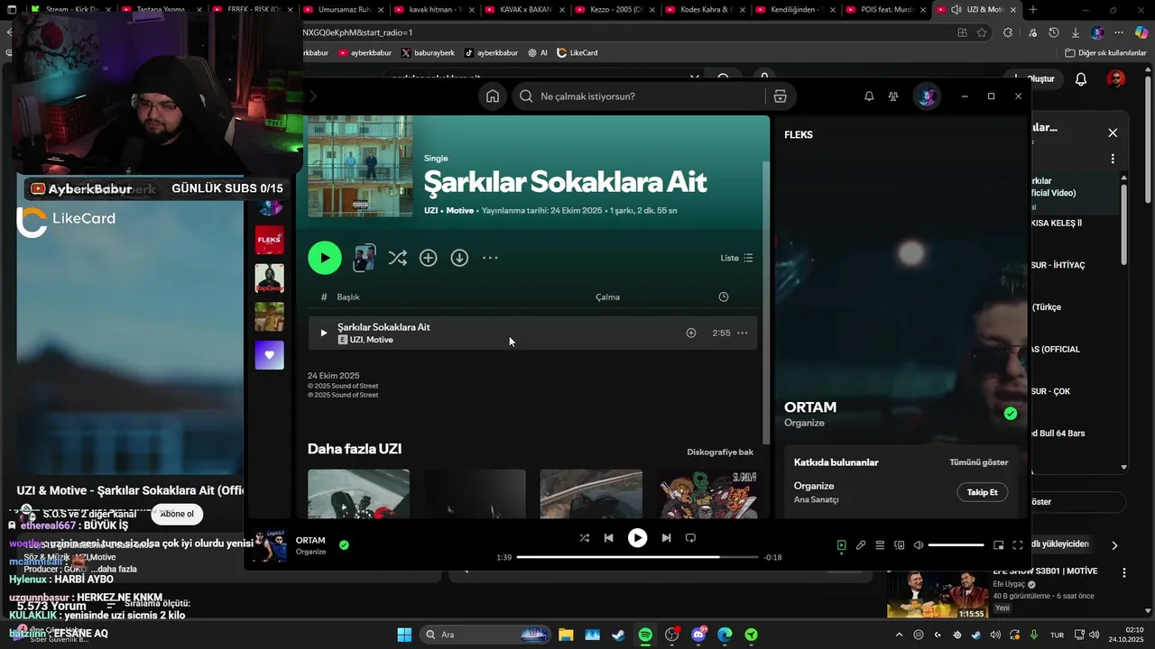Image resolution: width=1155 pixels, height=649 pixels.
Task: Add track Şarkılar Sokaklara Ait to Liked Songs
Action: point(691,333)
